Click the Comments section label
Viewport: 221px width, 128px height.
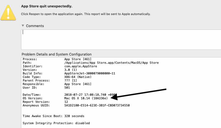35,26
